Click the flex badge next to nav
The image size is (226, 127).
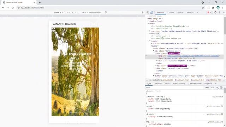coord(158,34)
